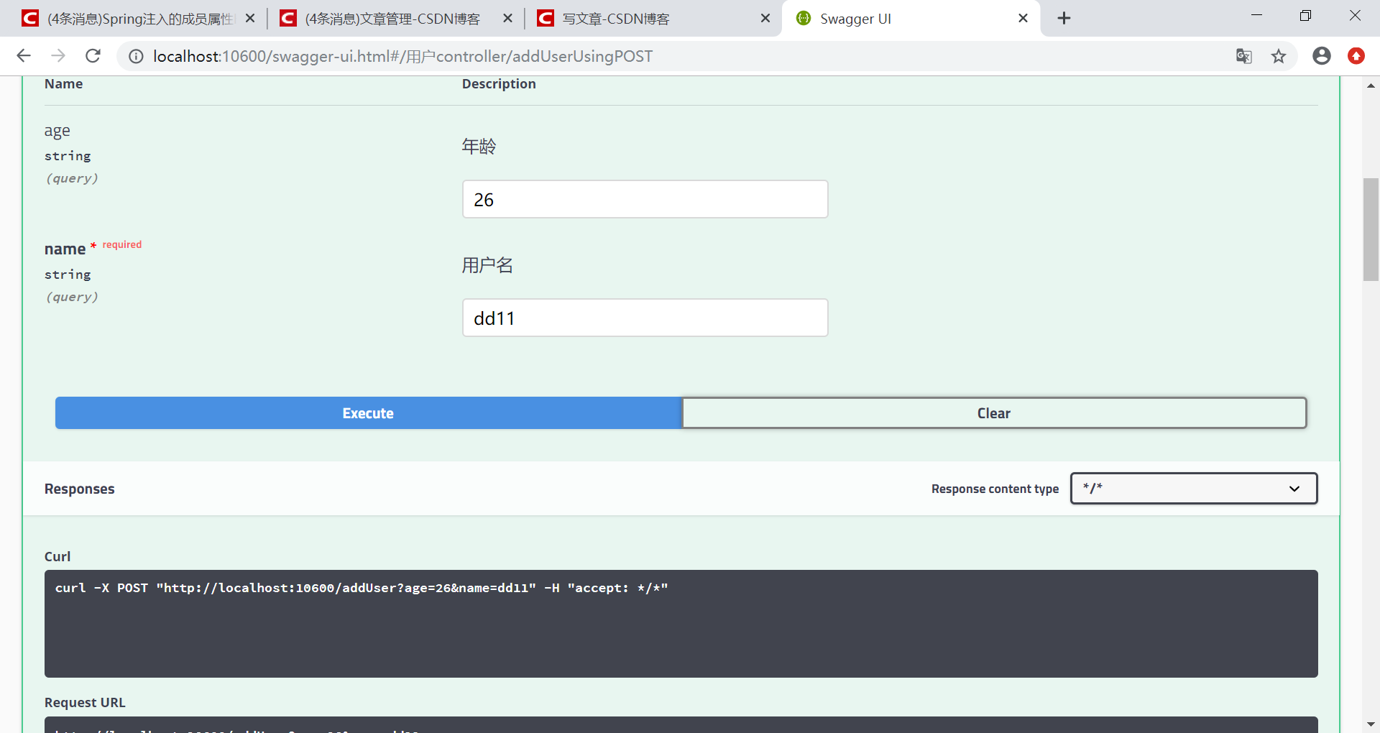Select the Swagger UI tab

tap(909, 19)
